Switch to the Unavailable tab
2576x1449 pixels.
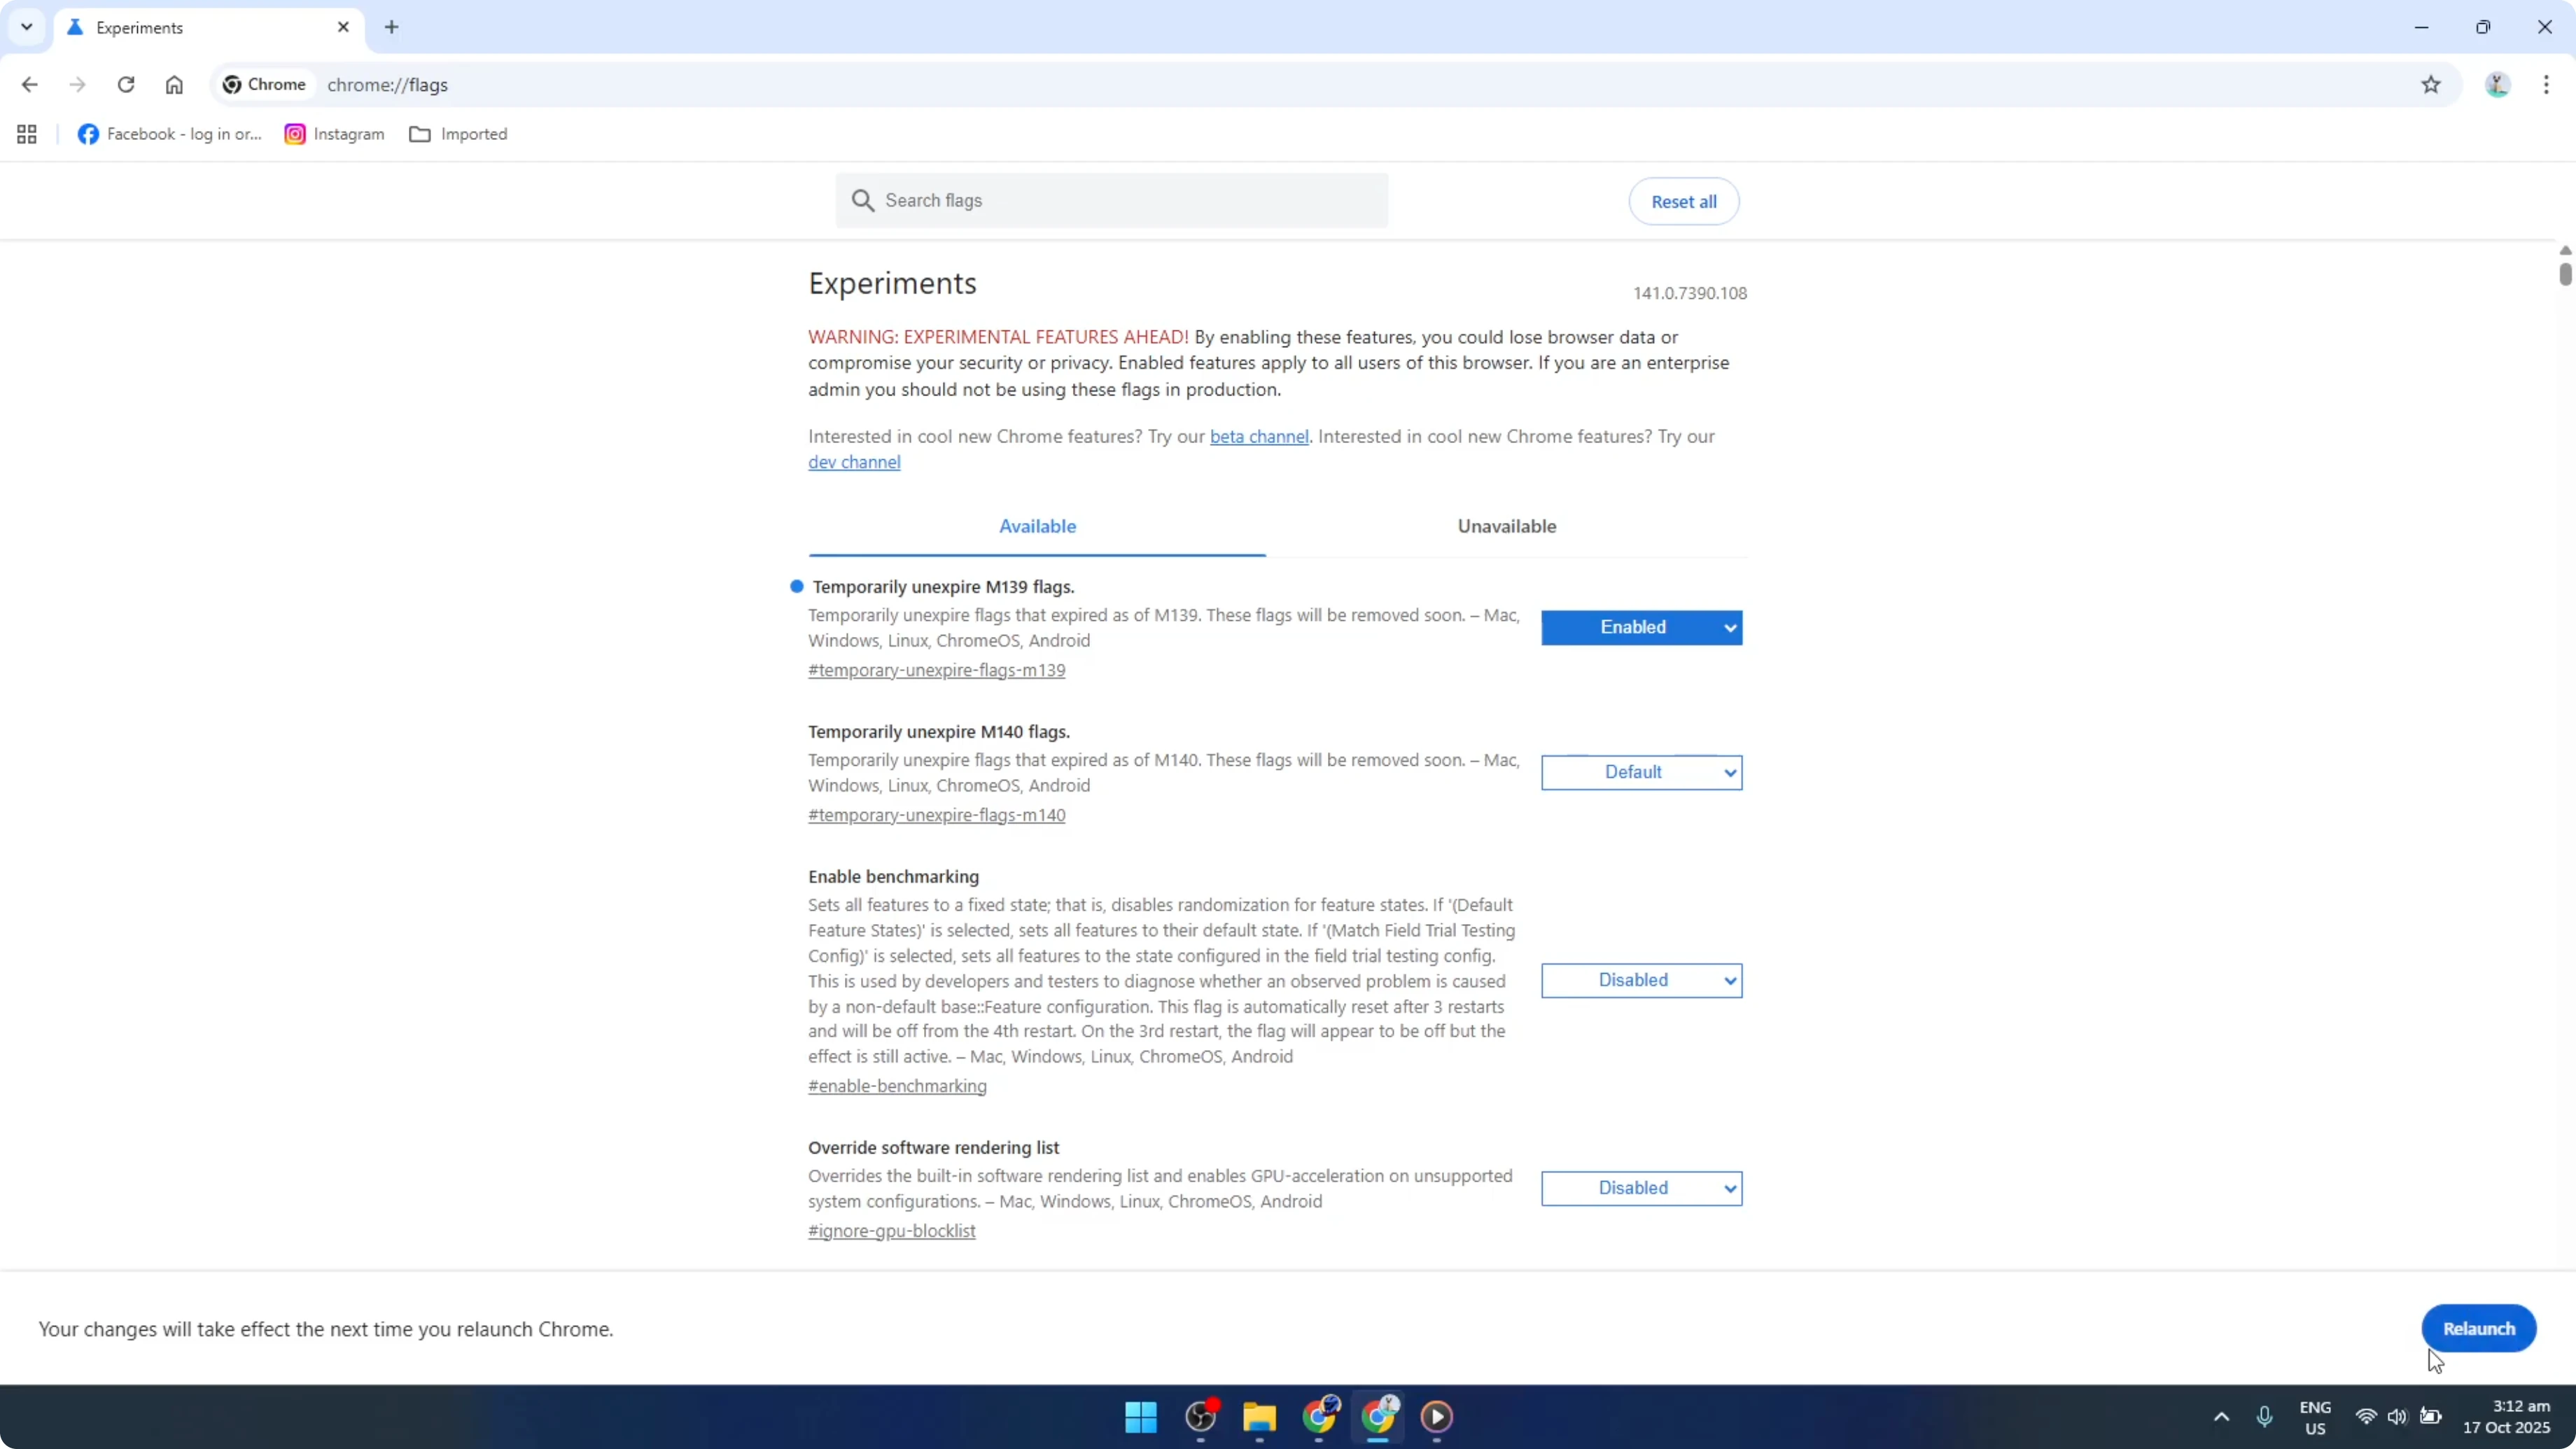tap(1506, 526)
